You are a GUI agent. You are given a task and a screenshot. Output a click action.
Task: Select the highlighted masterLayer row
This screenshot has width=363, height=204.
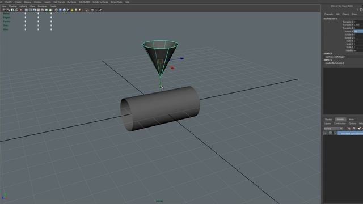[351, 133]
